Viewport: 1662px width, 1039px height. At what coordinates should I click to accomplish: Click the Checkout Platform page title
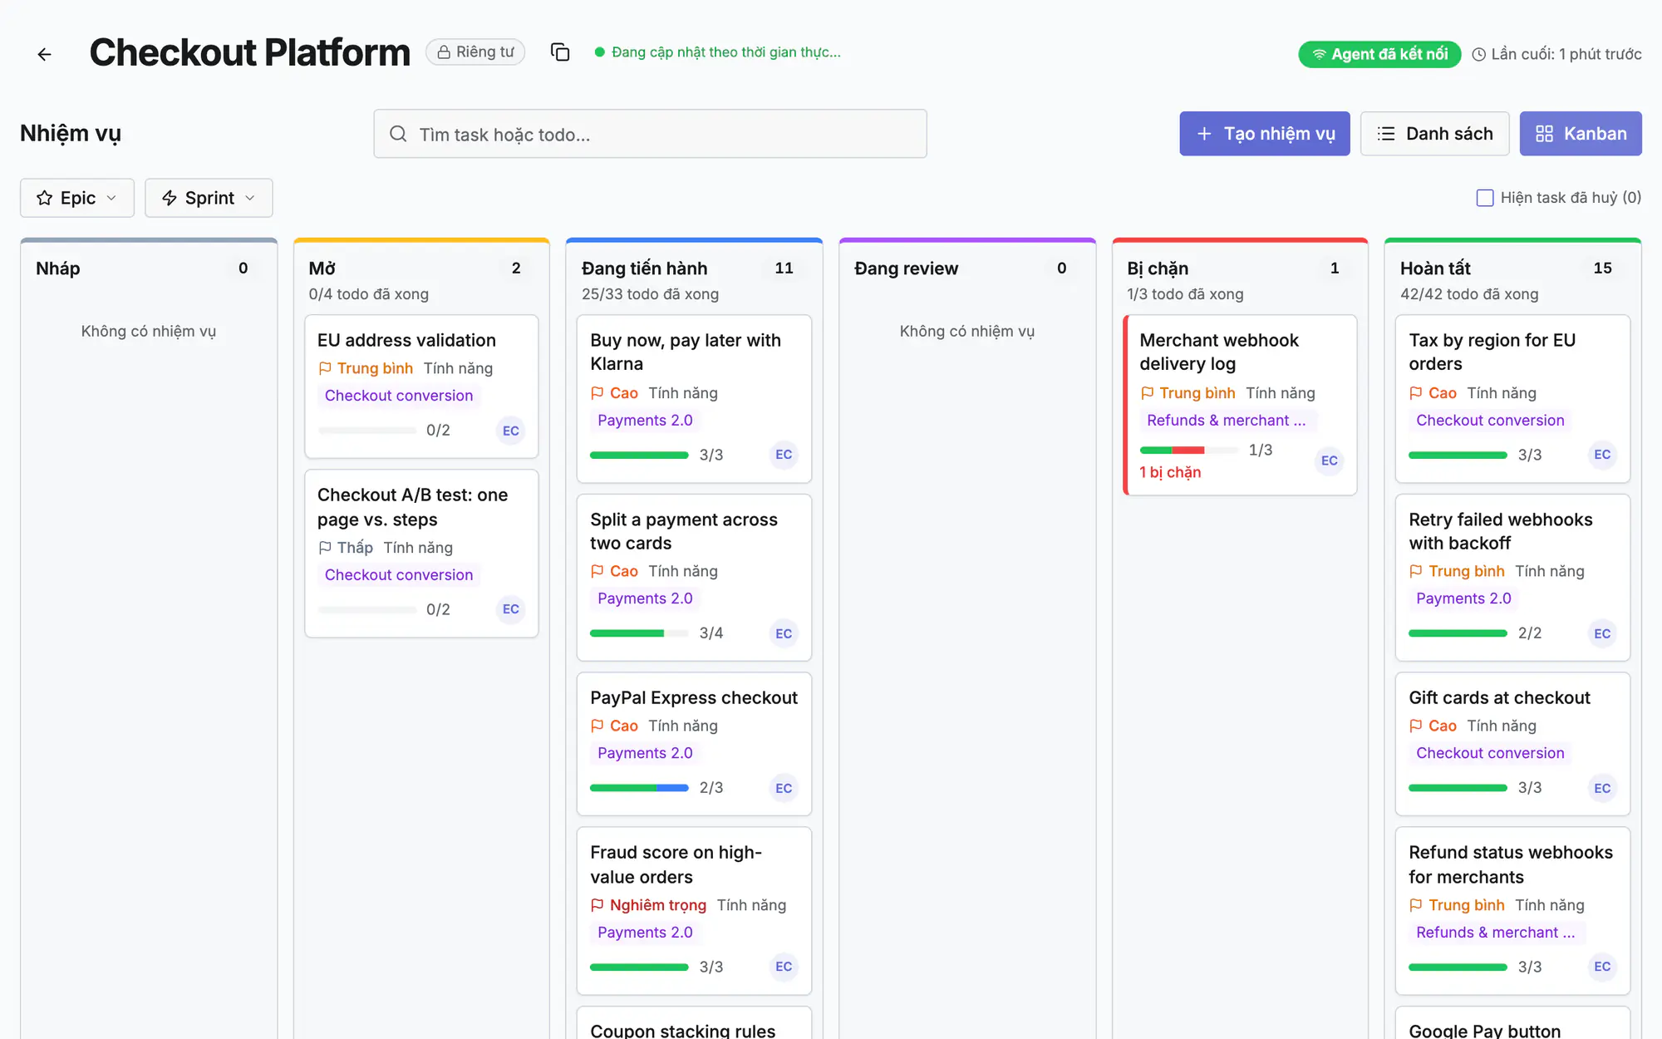(249, 52)
